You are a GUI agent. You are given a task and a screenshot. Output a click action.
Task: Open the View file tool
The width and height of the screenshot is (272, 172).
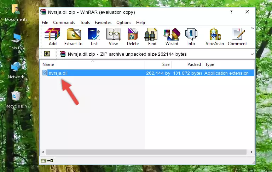coord(114,37)
